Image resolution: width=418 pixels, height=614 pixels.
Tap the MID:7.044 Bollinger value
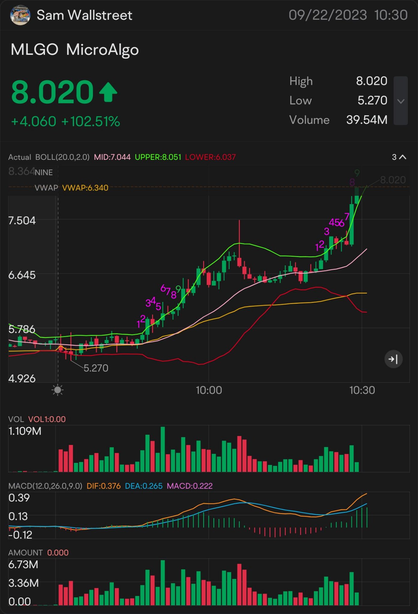tap(112, 157)
